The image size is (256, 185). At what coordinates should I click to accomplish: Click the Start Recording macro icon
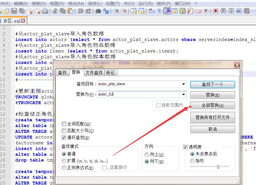coord(216,11)
